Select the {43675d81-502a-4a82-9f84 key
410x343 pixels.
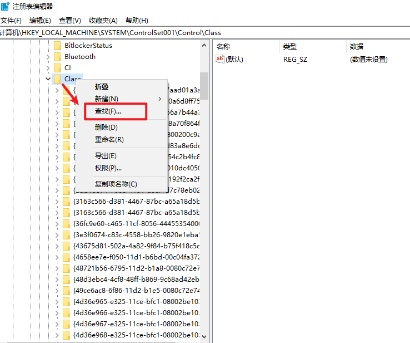click(136, 246)
